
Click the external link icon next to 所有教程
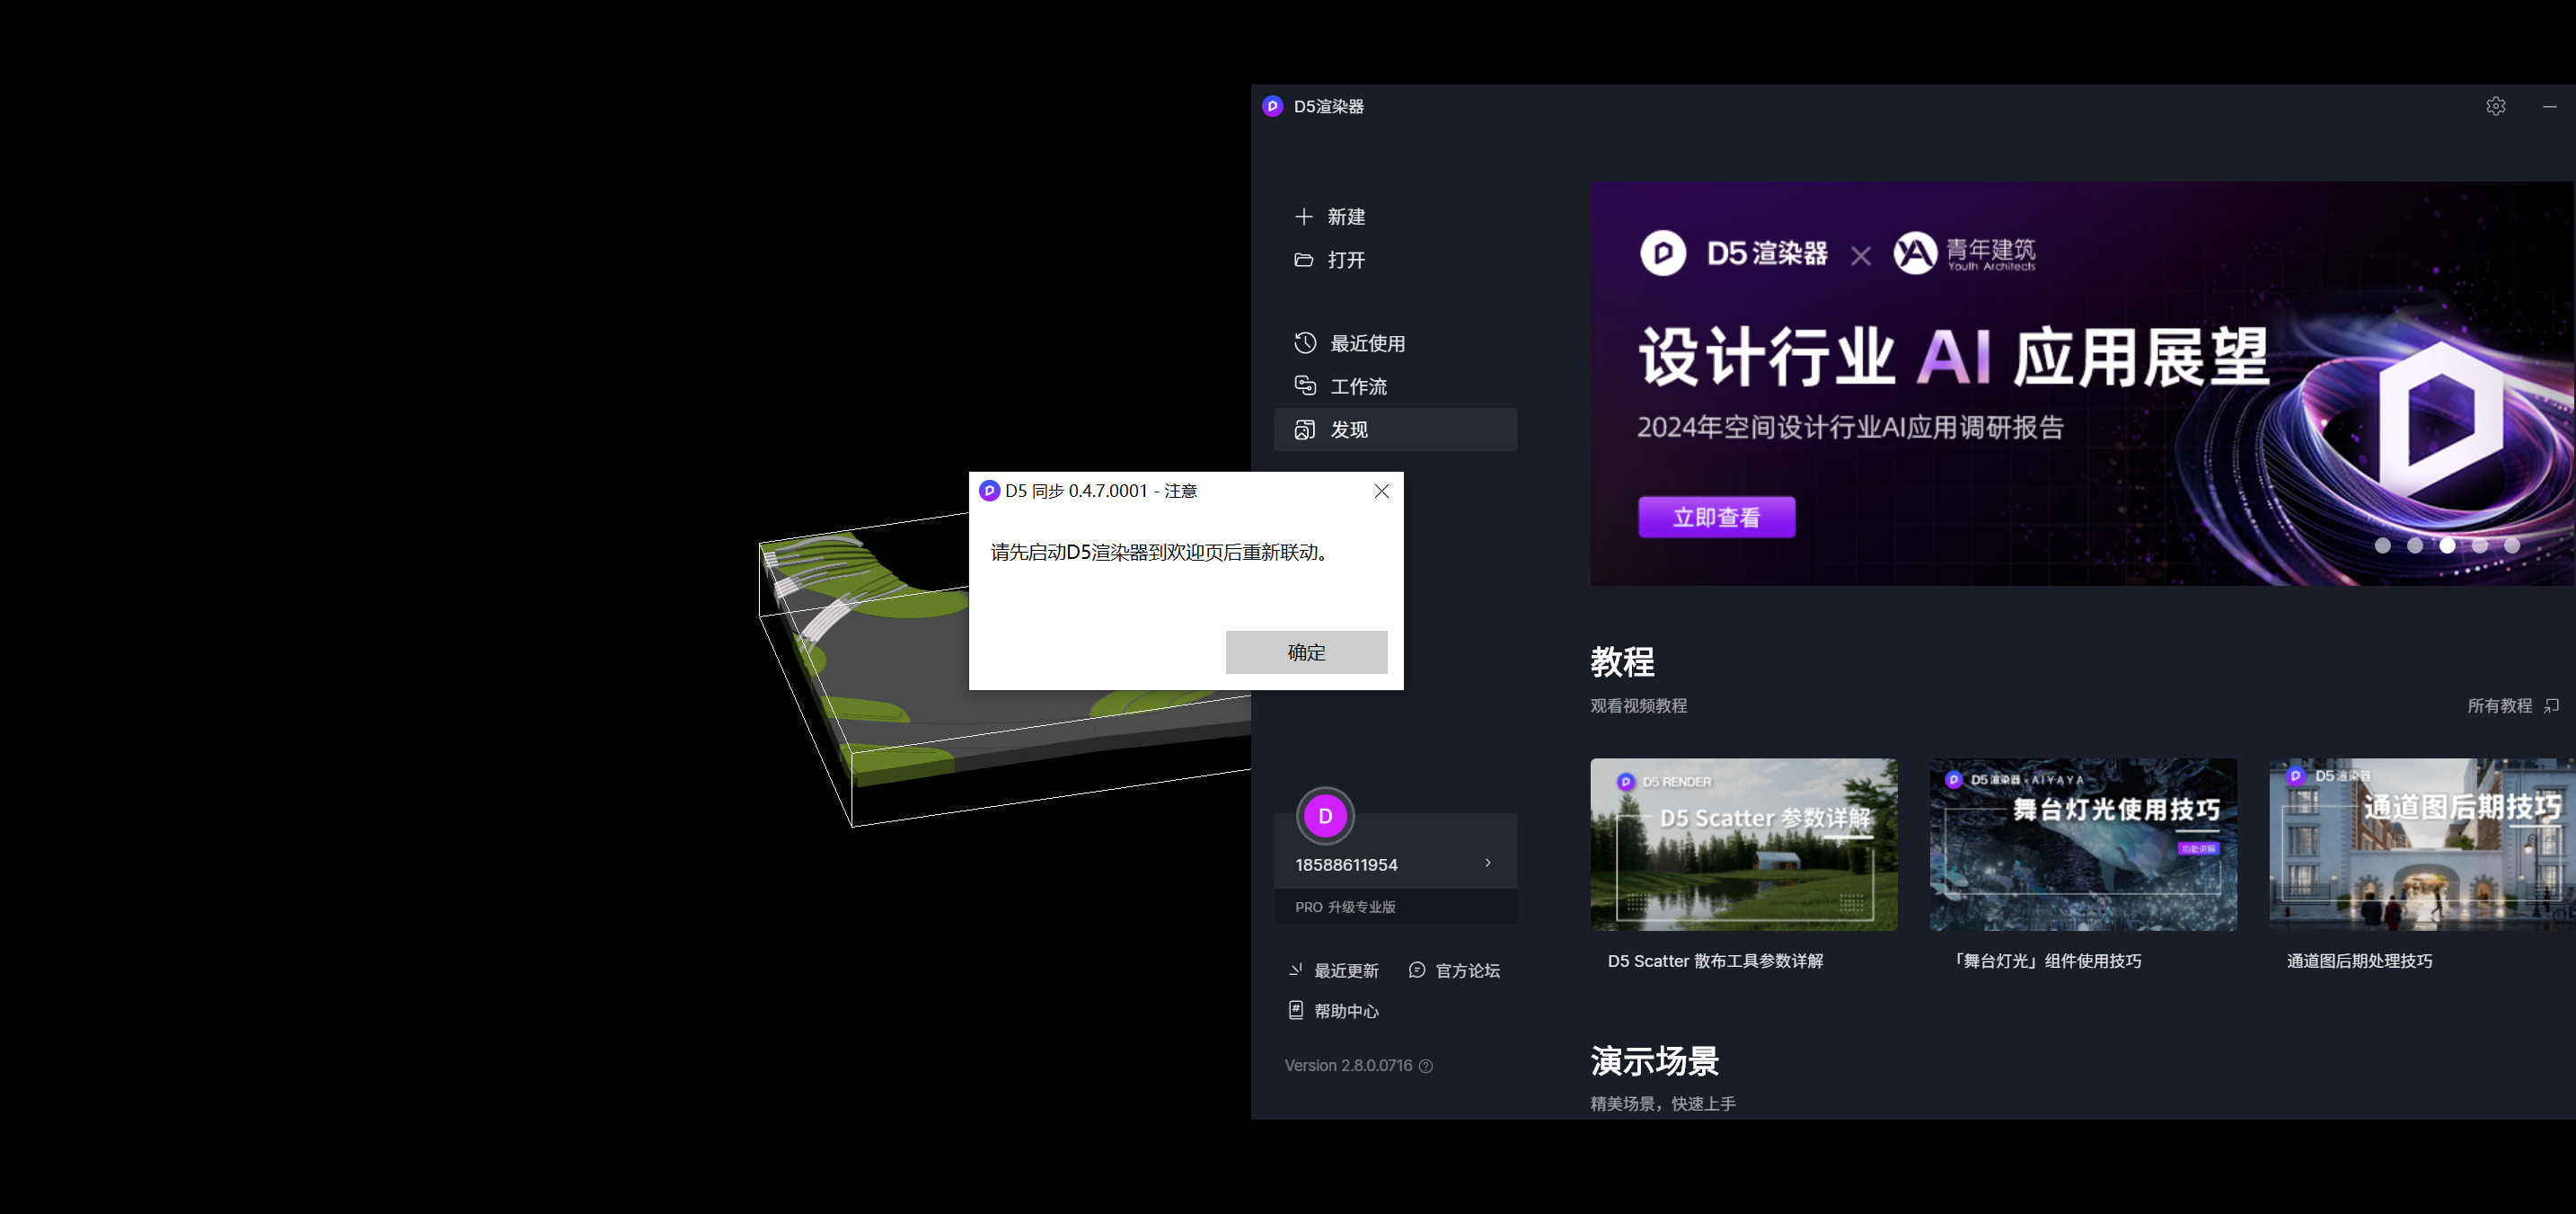coord(2551,705)
